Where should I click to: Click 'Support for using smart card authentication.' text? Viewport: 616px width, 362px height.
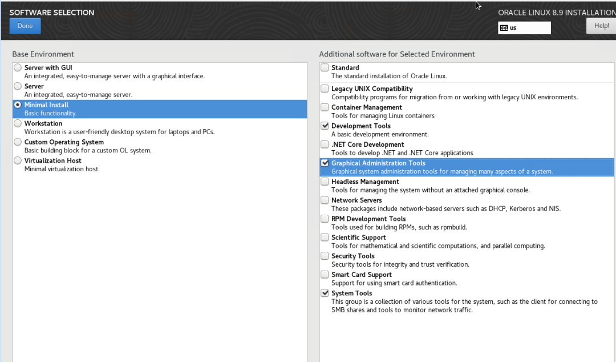[x=394, y=283]
